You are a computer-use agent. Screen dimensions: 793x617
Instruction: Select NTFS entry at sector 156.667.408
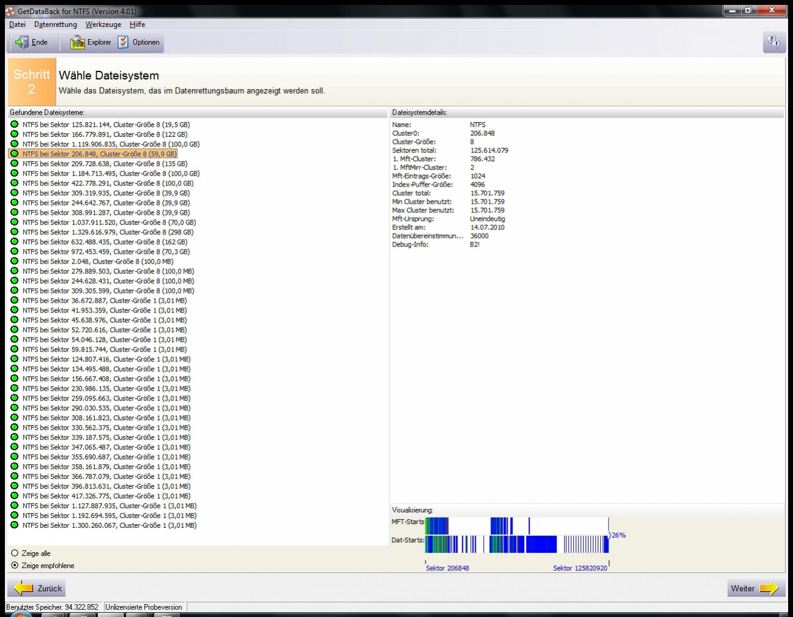pos(107,379)
